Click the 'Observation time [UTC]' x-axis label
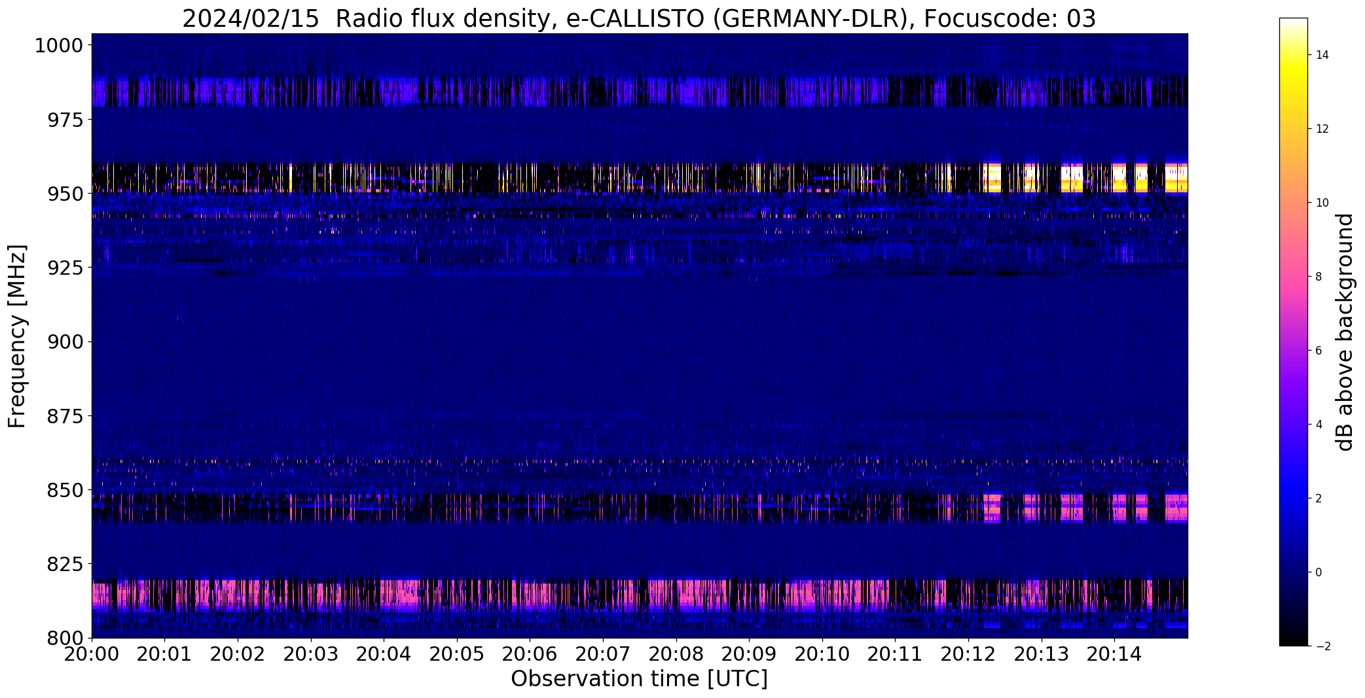The width and height of the screenshot is (1365, 698). click(639, 678)
